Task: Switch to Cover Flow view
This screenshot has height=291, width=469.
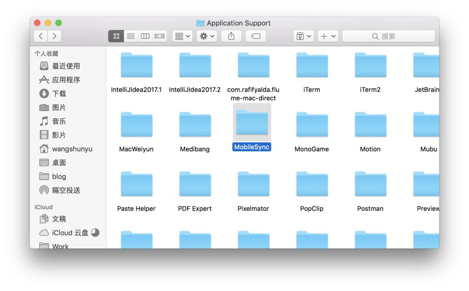Action: pyautogui.click(x=159, y=36)
